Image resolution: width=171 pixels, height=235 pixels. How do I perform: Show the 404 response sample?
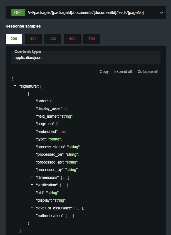click(72, 39)
